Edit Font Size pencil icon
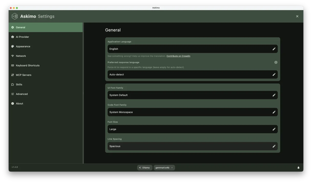Screen dimensions: 312x183 point(274,129)
